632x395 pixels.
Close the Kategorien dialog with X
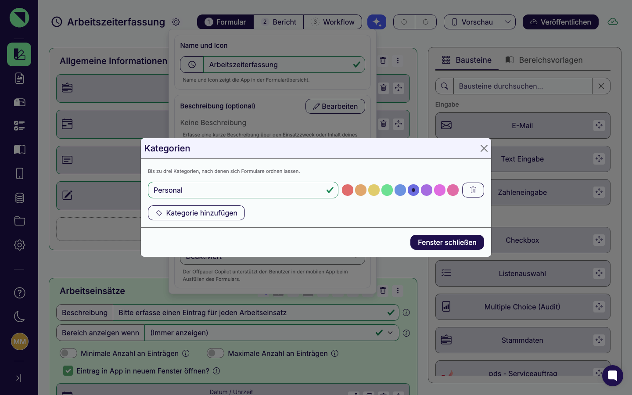point(484,148)
